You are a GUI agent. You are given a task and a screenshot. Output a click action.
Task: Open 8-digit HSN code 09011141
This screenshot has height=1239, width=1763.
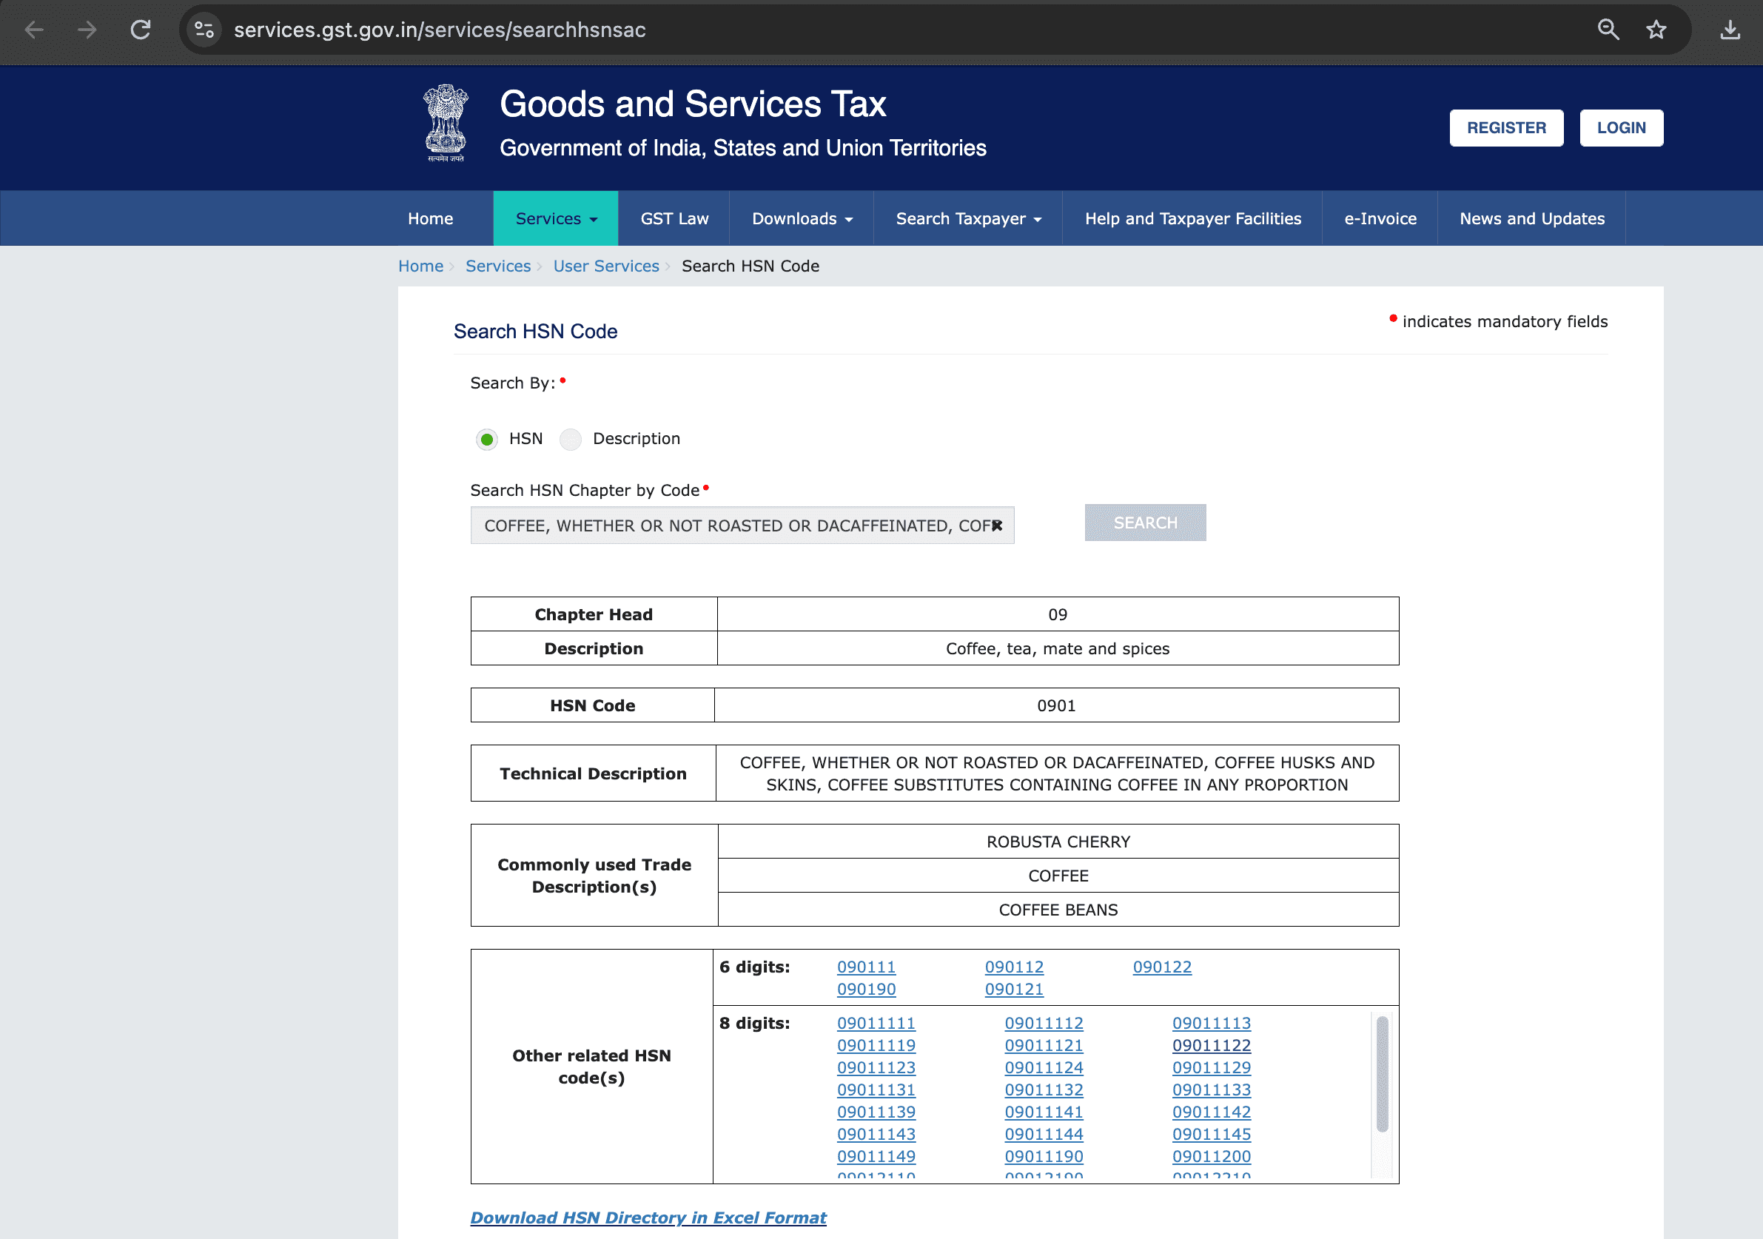point(1044,1112)
